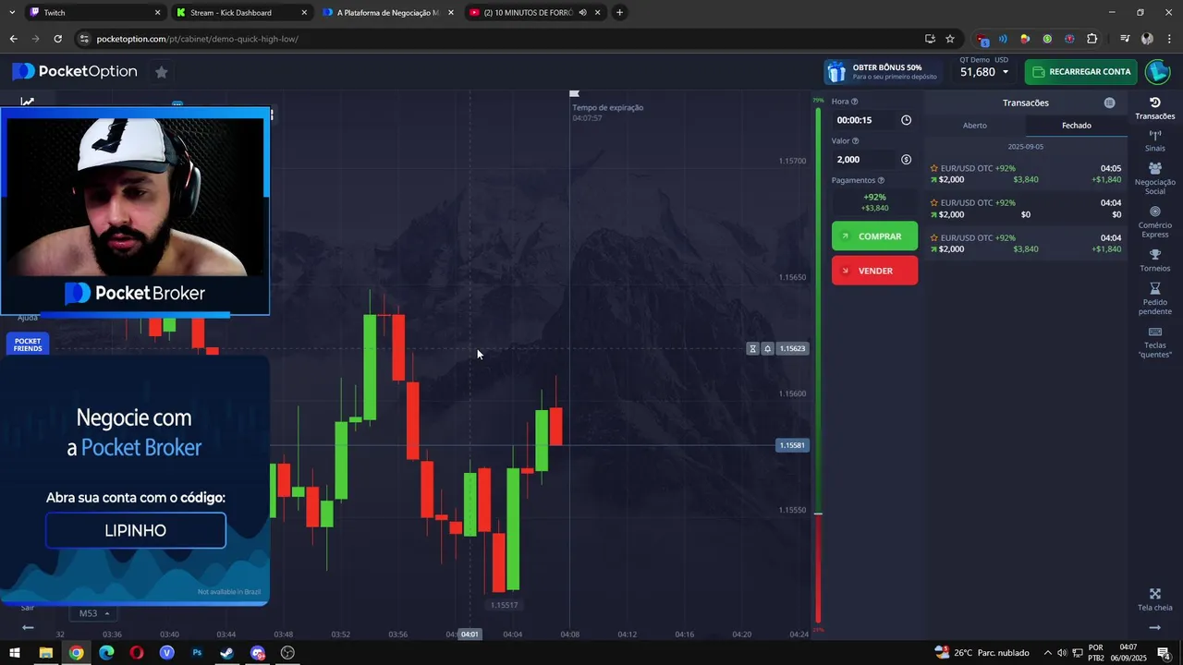The height and width of the screenshot is (665, 1183).
Task: Click the favorites star beside PocketOption logo
Action: [x=162, y=72]
